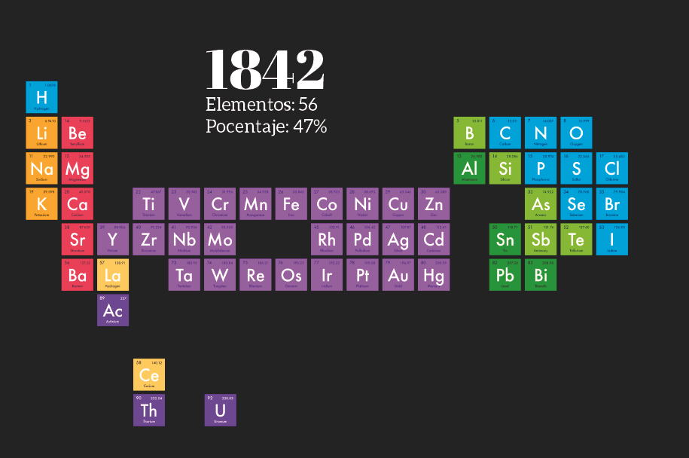Select the Cerium (Ce) element tile
This screenshot has width=689, height=458.
tap(149, 374)
